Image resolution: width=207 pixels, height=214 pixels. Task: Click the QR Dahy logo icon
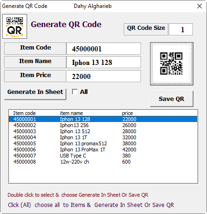[x=14, y=26]
